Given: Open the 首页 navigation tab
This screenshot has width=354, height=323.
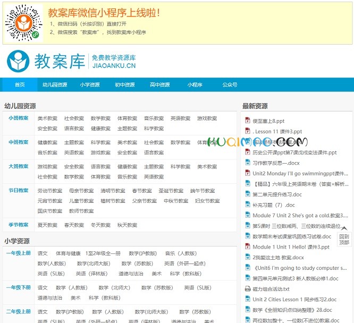Looking at the screenshot, I should click(x=20, y=84).
